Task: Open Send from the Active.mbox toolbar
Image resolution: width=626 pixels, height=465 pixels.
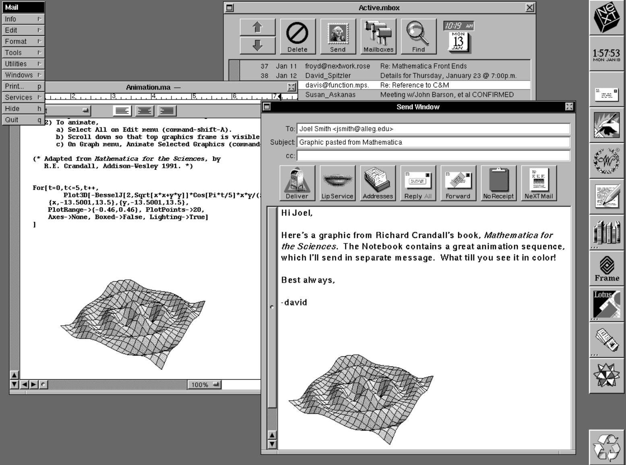Action: [x=338, y=36]
